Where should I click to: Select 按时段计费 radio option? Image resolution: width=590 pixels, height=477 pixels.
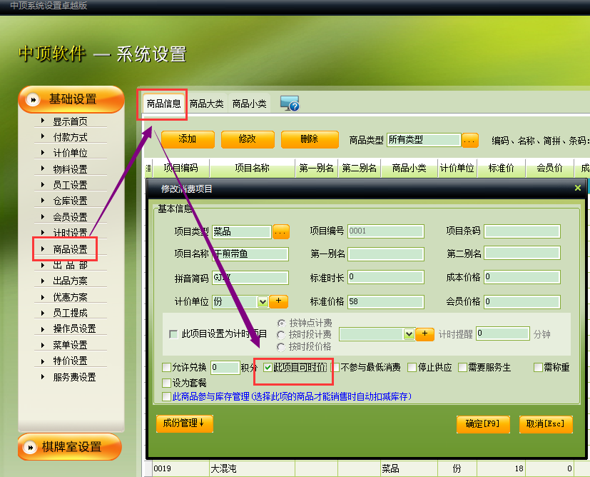point(281,335)
